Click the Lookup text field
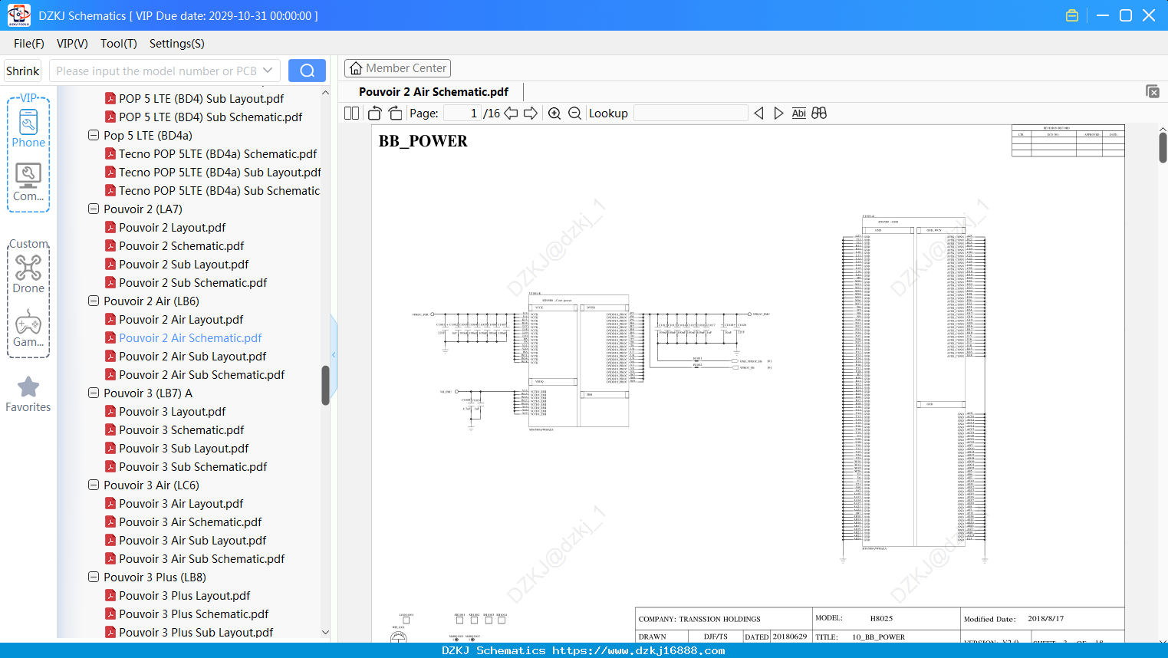The width and height of the screenshot is (1168, 658). tap(690, 113)
